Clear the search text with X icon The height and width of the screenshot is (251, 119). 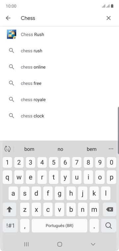pos(109,18)
